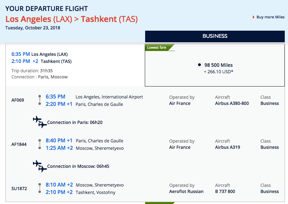Click the AF069 flight route dots icon

click(x=40, y=100)
